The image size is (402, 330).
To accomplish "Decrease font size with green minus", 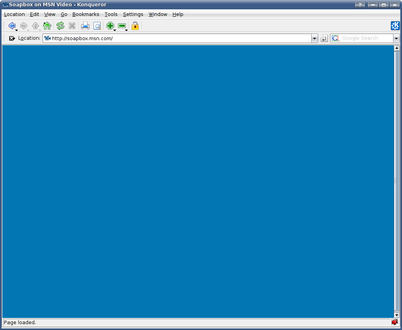I will (x=122, y=26).
